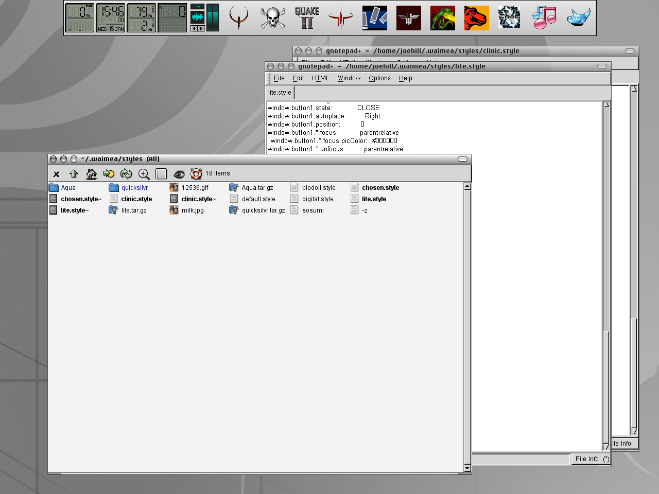Click the lite.style editor scrollbar up arrow
Viewport: 659px width, 494px height.
pos(606,104)
